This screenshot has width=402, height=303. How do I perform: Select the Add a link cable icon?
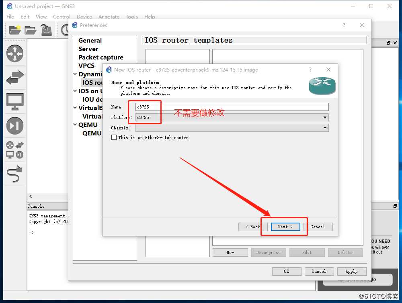15,174
